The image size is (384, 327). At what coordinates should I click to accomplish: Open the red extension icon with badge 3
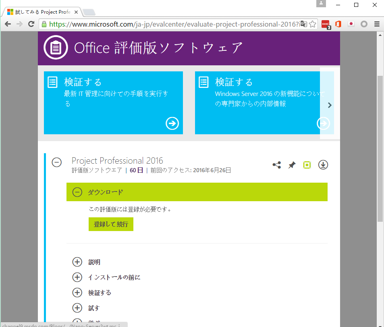pyautogui.click(x=326, y=25)
